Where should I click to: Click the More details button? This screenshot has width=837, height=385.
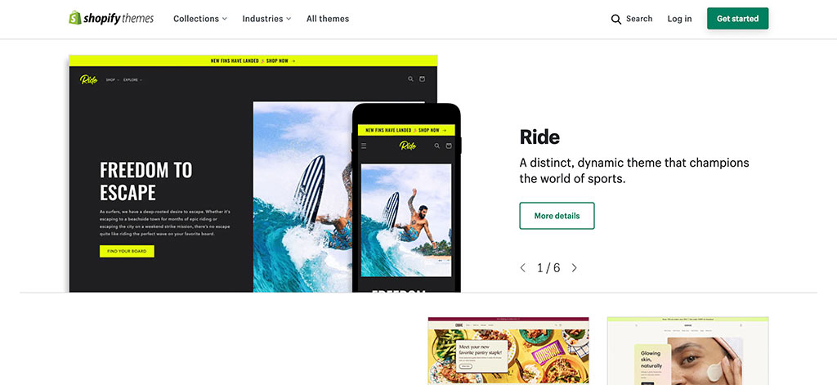(557, 216)
